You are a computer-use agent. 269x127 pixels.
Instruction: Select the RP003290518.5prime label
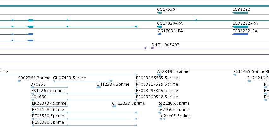157,97
